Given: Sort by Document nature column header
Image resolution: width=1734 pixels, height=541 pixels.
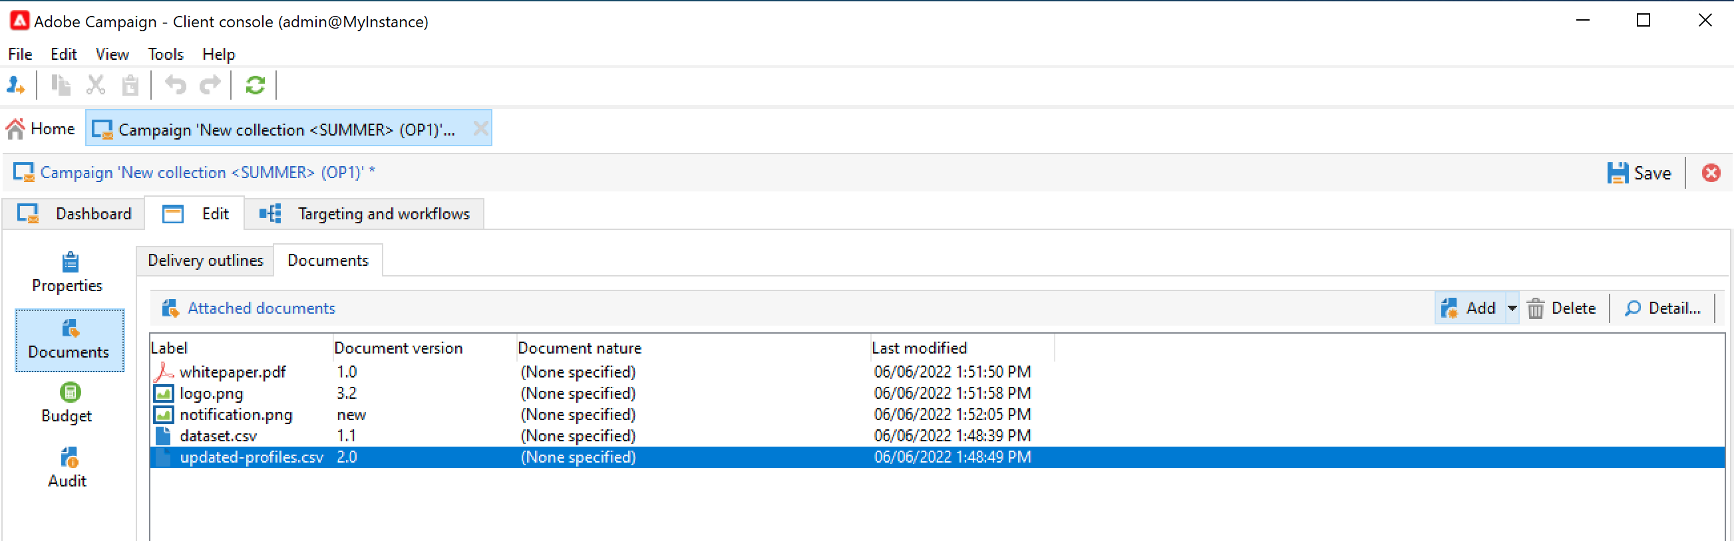Looking at the screenshot, I should 693,348.
